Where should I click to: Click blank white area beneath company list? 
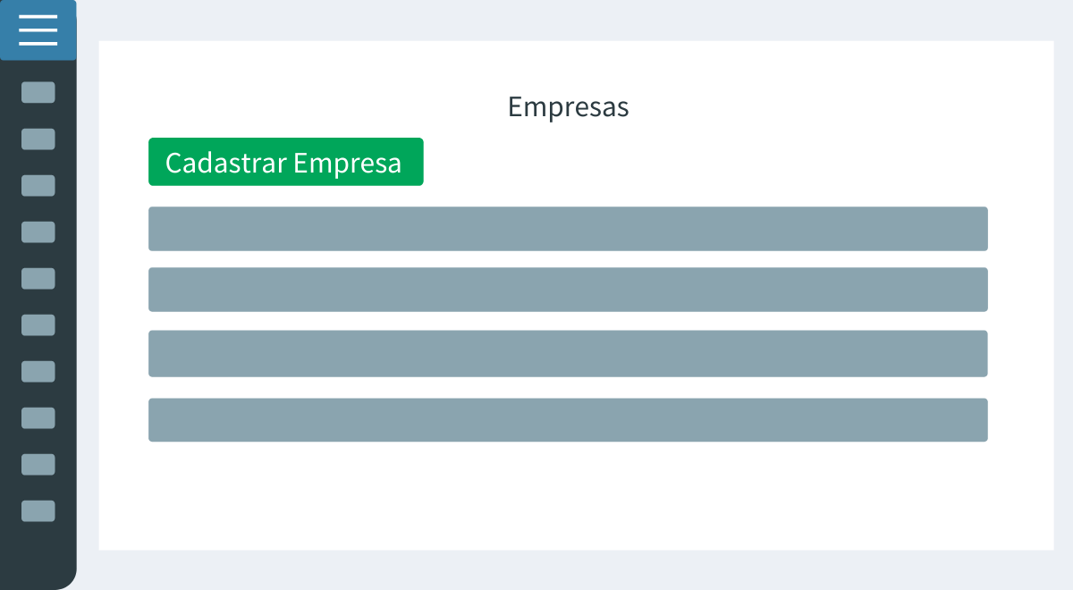[x=568, y=496]
